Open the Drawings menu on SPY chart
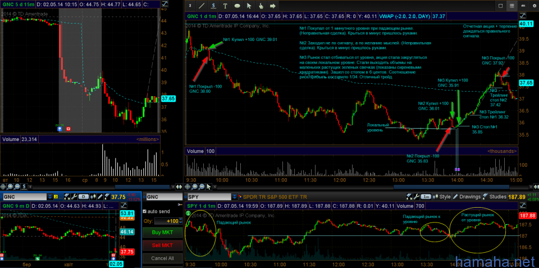 467,197
